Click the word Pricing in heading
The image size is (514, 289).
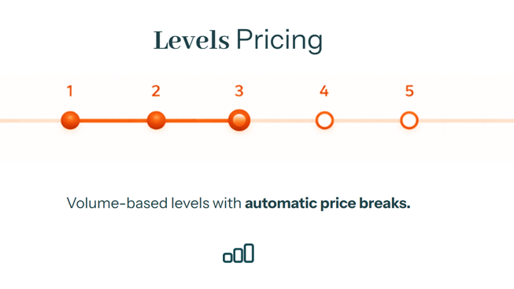pyautogui.click(x=279, y=41)
